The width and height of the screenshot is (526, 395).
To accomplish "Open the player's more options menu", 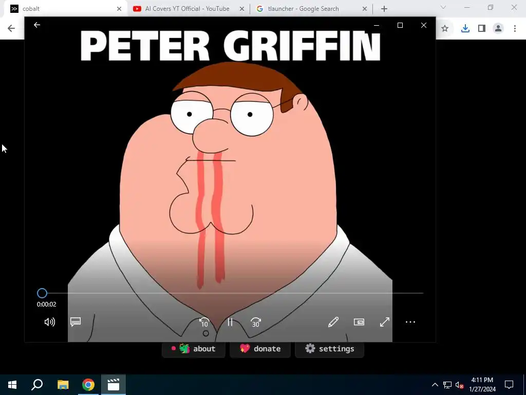I will pyautogui.click(x=410, y=322).
